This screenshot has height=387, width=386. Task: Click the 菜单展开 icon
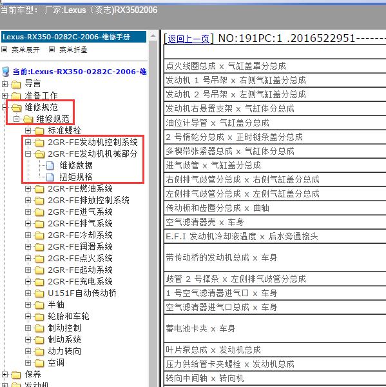5,50
